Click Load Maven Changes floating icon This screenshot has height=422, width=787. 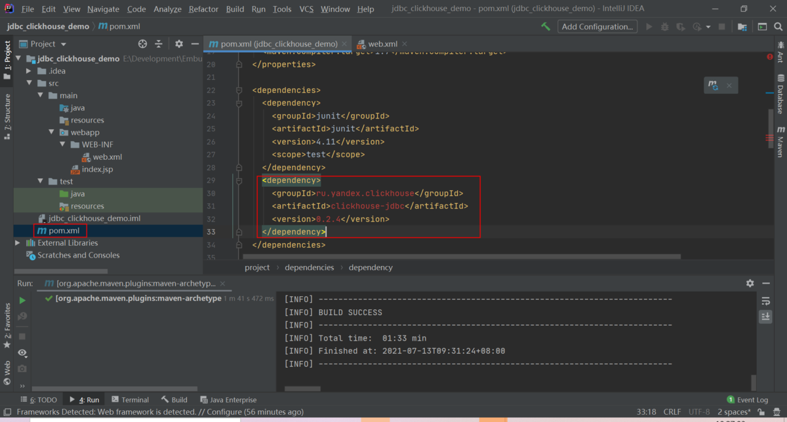click(x=713, y=85)
